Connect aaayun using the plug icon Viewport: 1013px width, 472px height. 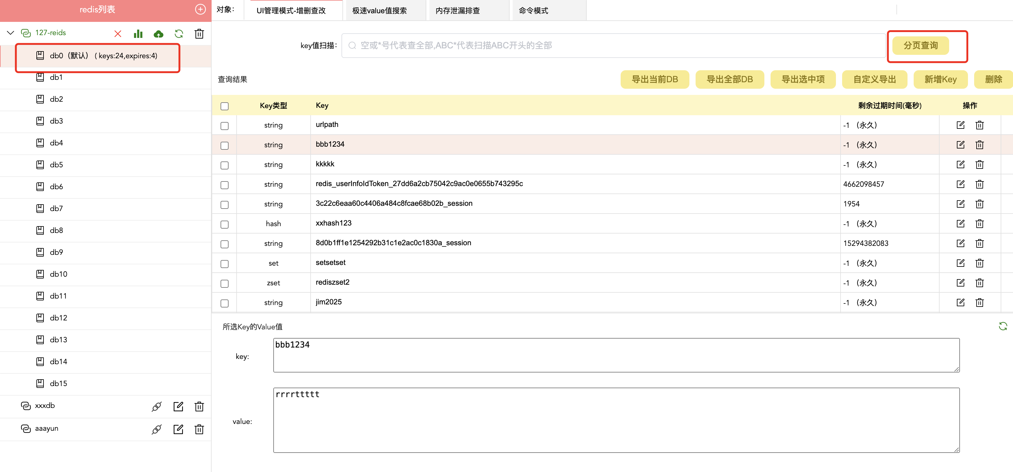click(x=156, y=429)
